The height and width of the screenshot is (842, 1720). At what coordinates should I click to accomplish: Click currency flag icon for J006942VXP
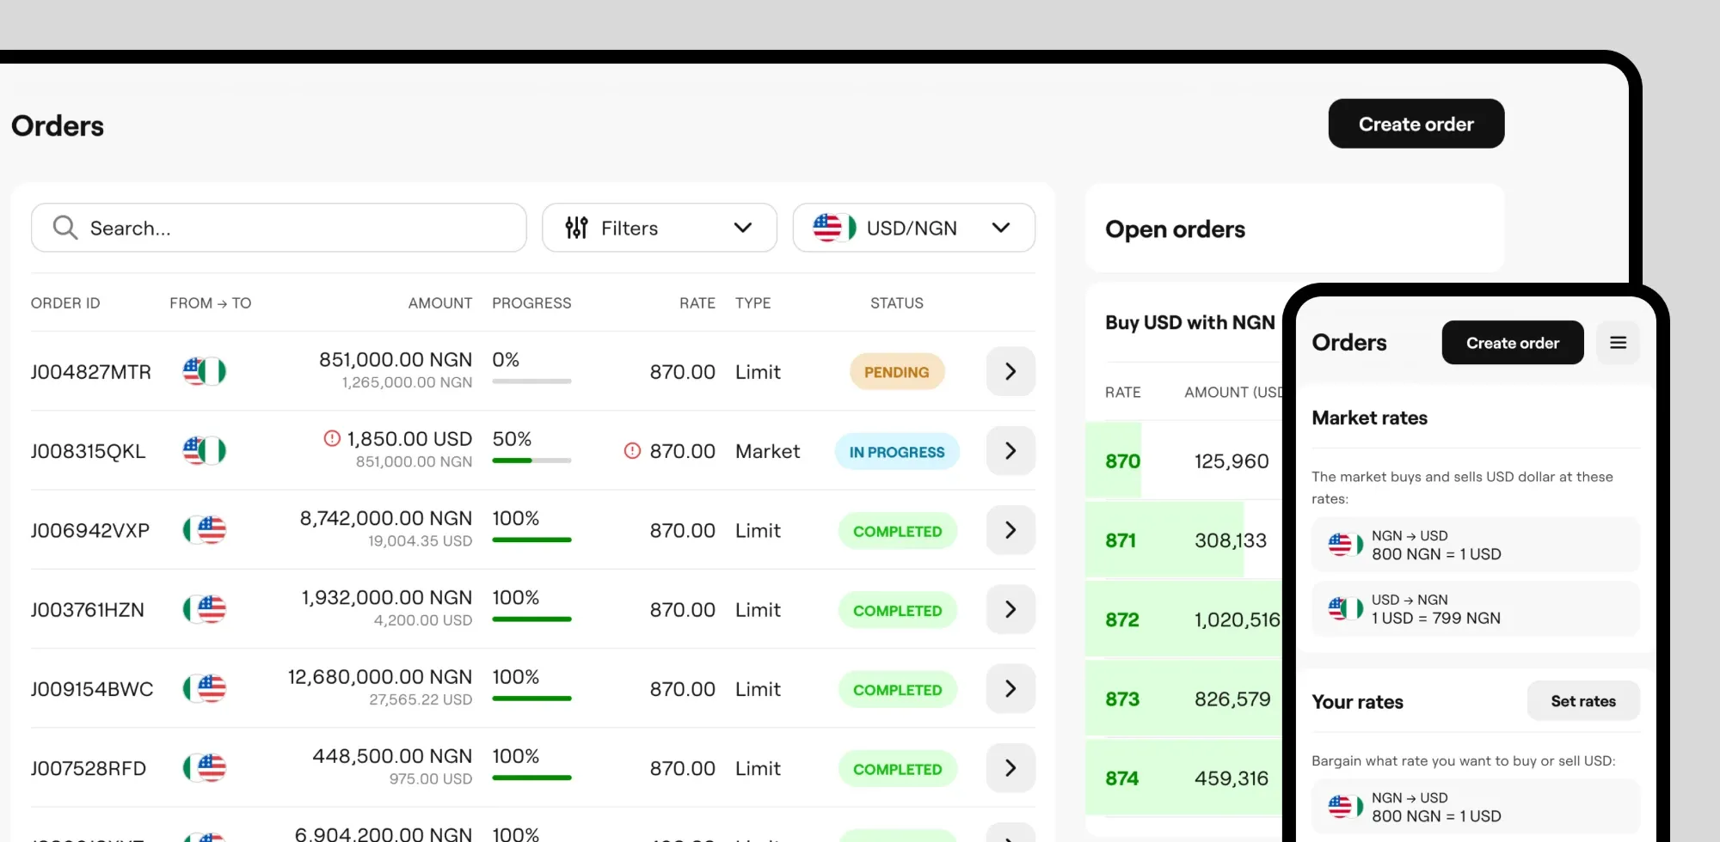[x=205, y=530]
